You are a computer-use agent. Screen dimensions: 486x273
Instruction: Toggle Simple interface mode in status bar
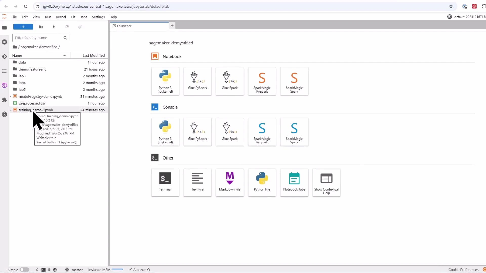click(x=24, y=270)
